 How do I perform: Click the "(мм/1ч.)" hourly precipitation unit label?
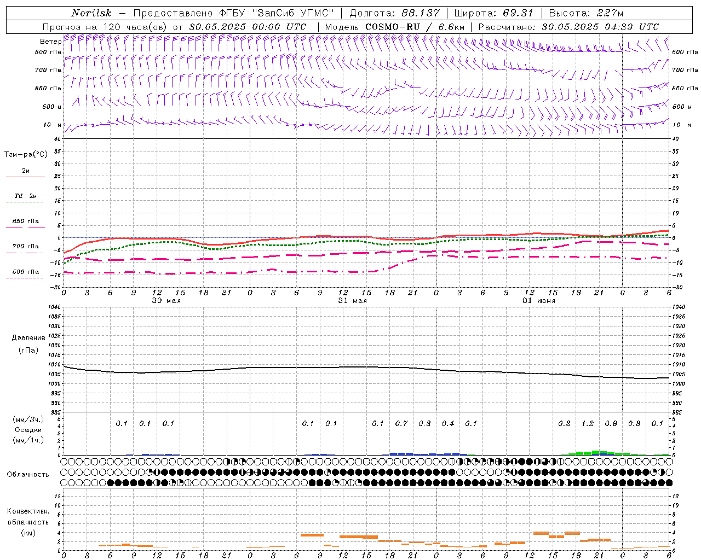(28, 440)
